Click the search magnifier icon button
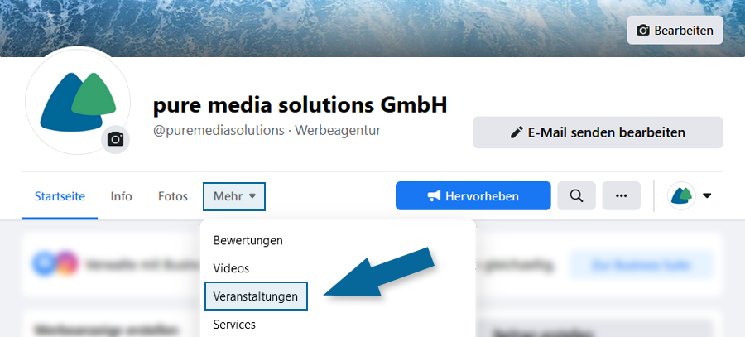The width and height of the screenshot is (745, 337). pyautogui.click(x=576, y=196)
